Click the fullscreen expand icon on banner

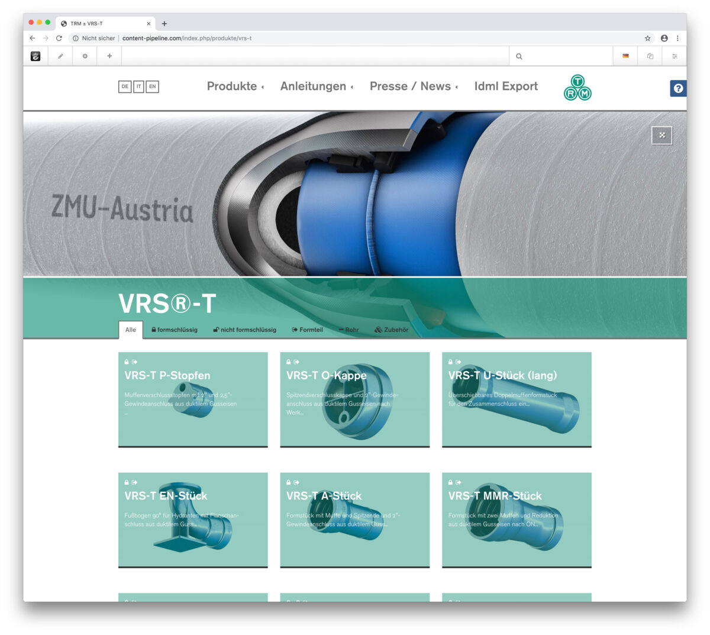click(x=662, y=135)
